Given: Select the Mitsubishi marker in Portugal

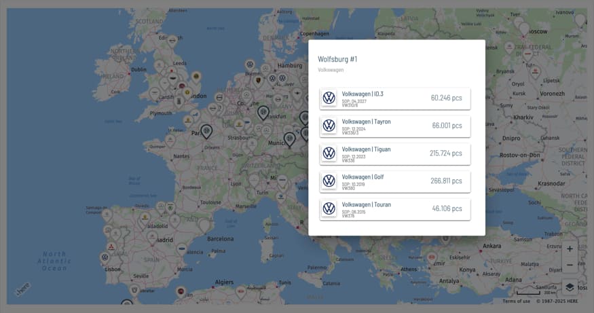Looking at the screenshot, I should pos(111,248).
